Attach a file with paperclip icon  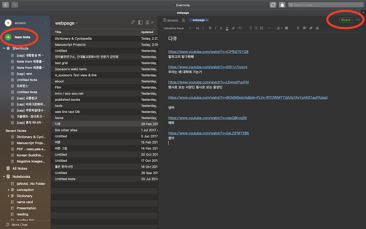pyautogui.click(x=311, y=28)
